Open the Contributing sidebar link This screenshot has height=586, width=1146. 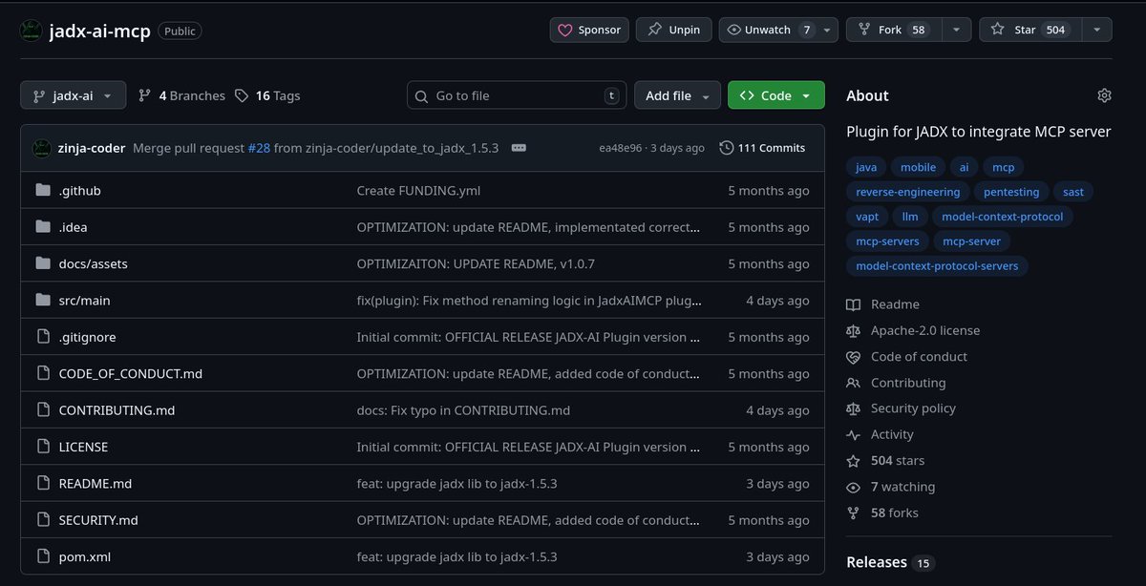pos(896,383)
